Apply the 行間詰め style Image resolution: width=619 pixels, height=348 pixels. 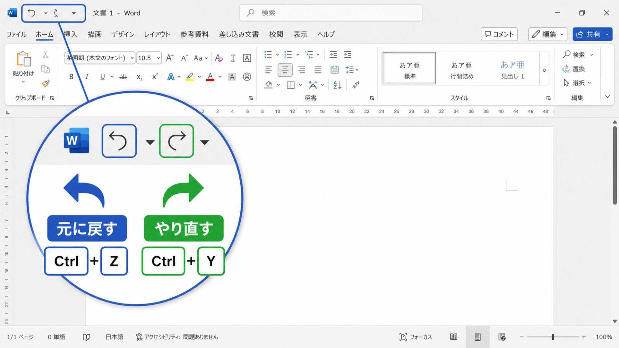pyautogui.click(x=462, y=70)
